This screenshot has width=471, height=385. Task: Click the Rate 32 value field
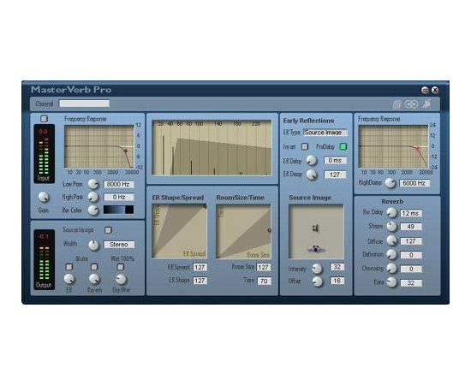pyautogui.click(x=411, y=282)
